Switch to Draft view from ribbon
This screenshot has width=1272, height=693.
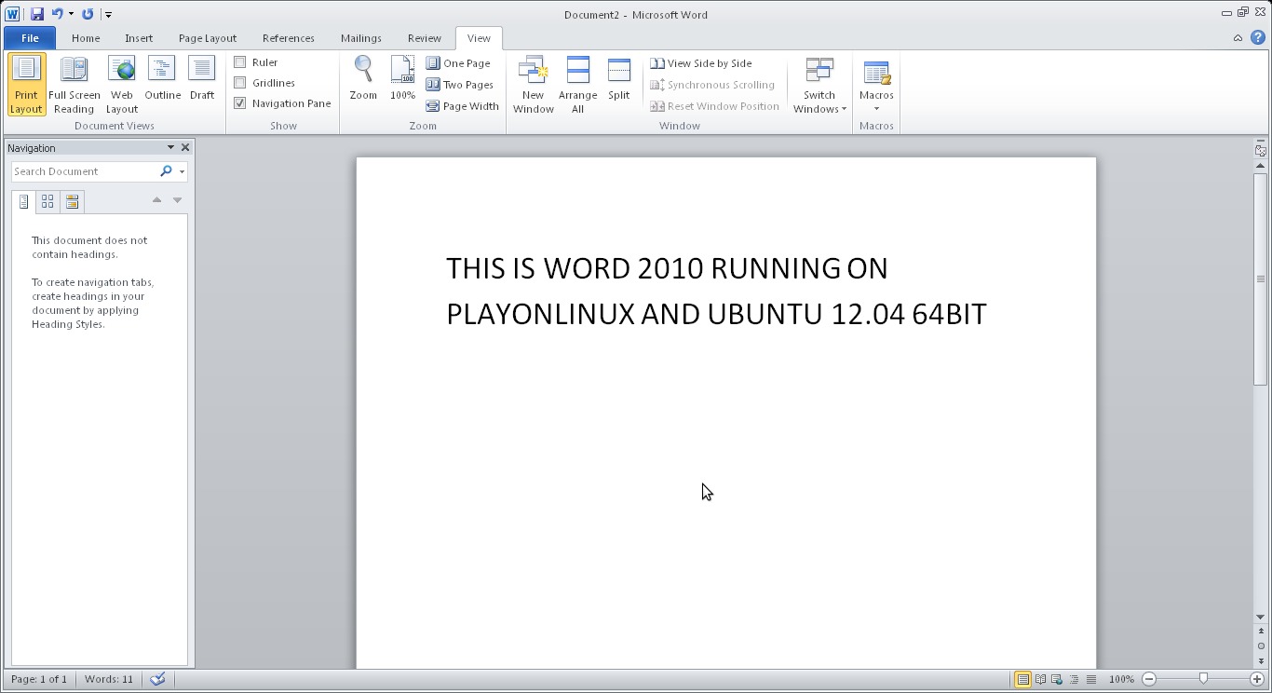click(x=202, y=78)
